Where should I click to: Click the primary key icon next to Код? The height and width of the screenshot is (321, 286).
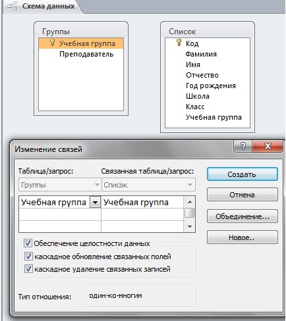[179, 43]
